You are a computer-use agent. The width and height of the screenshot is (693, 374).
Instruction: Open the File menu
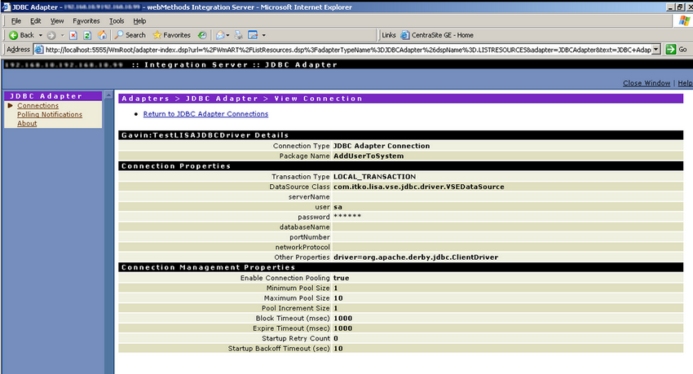point(16,20)
